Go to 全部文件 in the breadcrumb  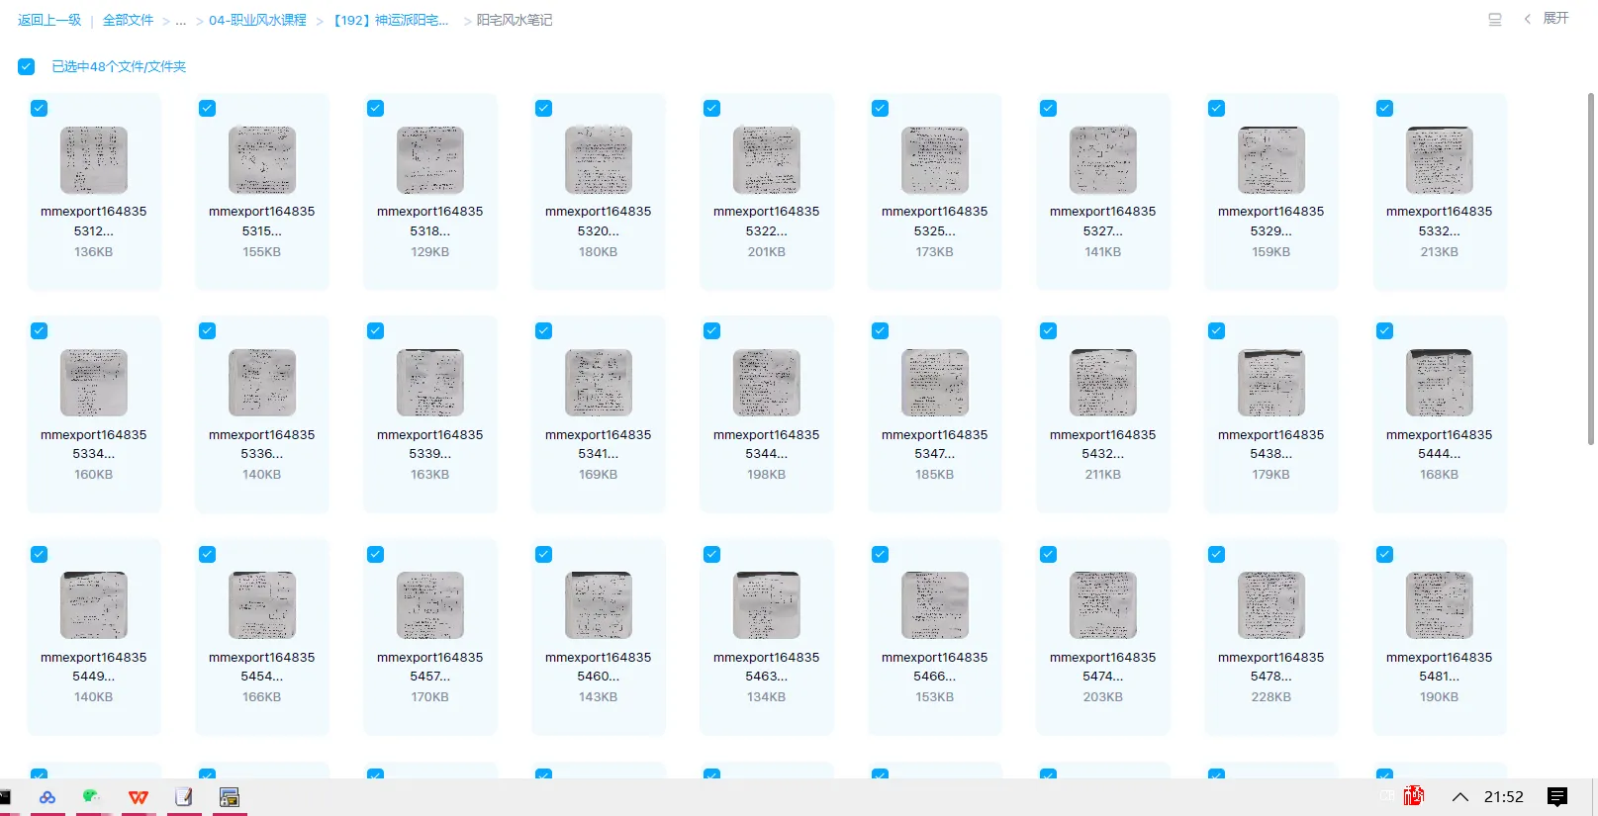click(x=128, y=20)
